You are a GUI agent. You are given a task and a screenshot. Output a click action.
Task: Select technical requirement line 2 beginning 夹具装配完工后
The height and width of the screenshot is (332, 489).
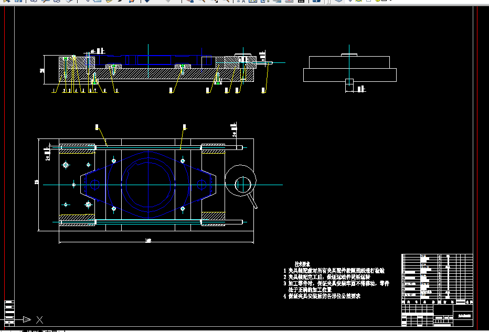326,277
